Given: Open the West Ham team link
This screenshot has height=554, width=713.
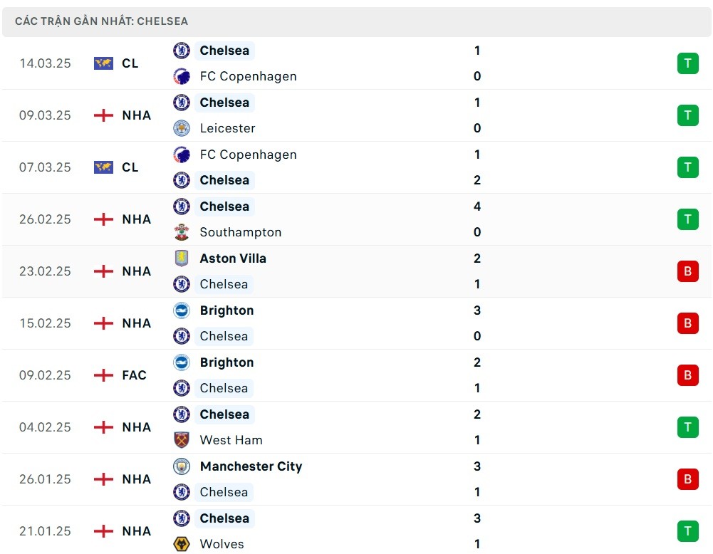Looking at the screenshot, I should (x=231, y=440).
